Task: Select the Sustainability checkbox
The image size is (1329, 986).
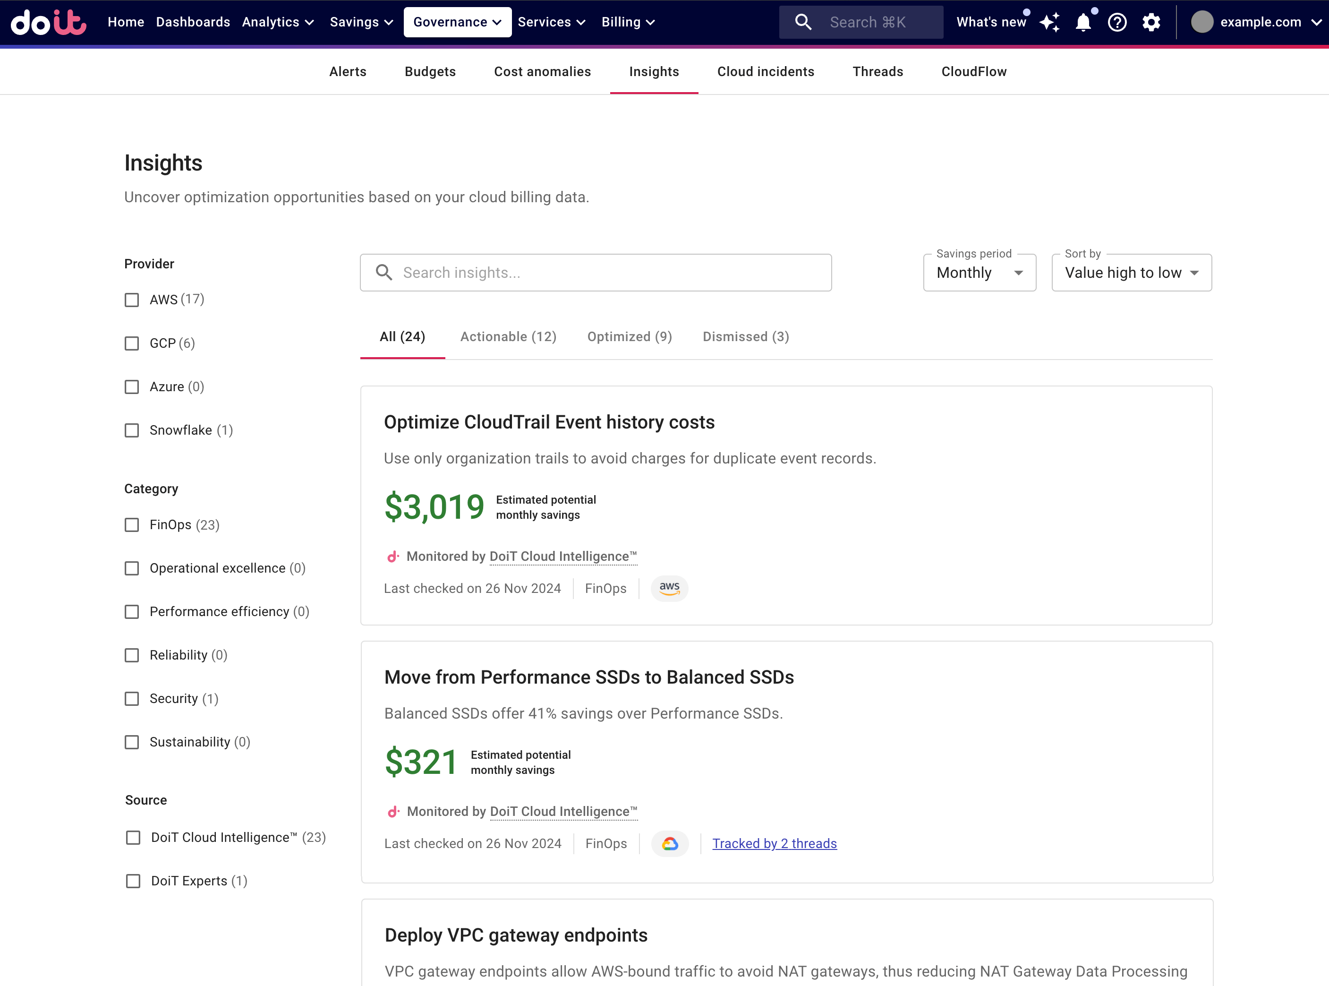Action: [132, 742]
